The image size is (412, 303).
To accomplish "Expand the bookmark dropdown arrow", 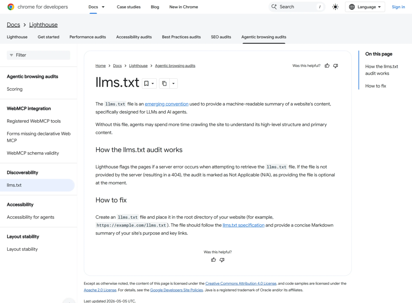I will 153,83.
